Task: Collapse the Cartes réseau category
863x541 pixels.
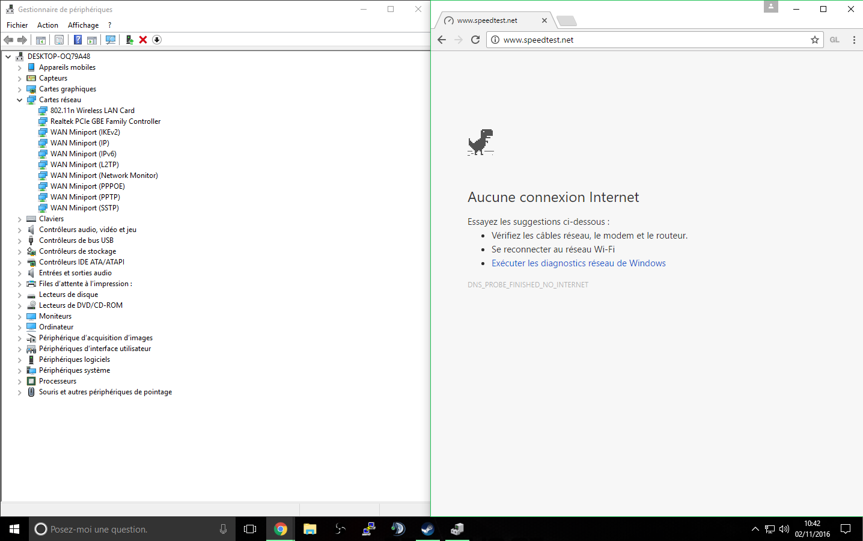Action: (x=20, y=100)
